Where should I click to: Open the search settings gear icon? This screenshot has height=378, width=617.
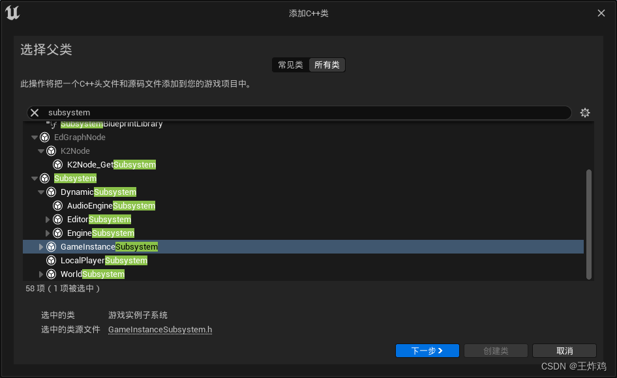[x=585, y=112]
